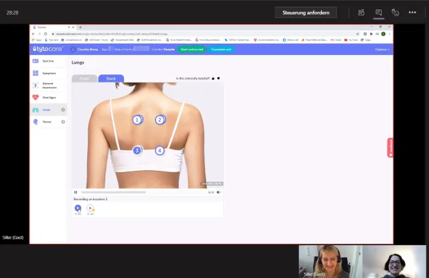The height and width of the screenshot is (278, 429).
Task: Select lung auscultation point 4
Action: pos(160,151)
